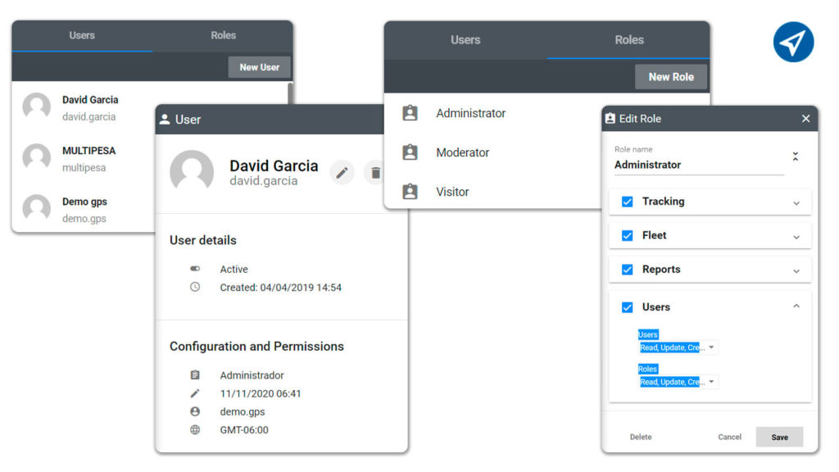Click the person icon in User header
This screenshot has width=839, height=472.
(x=165, y=120)
